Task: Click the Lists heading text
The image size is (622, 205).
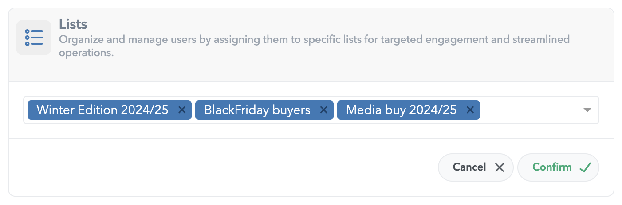Action: point(73,24)
